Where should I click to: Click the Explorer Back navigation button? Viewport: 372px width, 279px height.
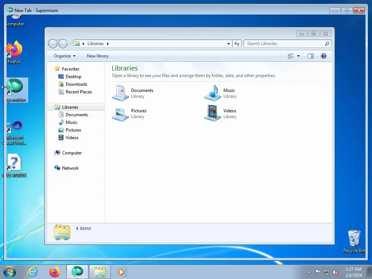pos(53,44)
